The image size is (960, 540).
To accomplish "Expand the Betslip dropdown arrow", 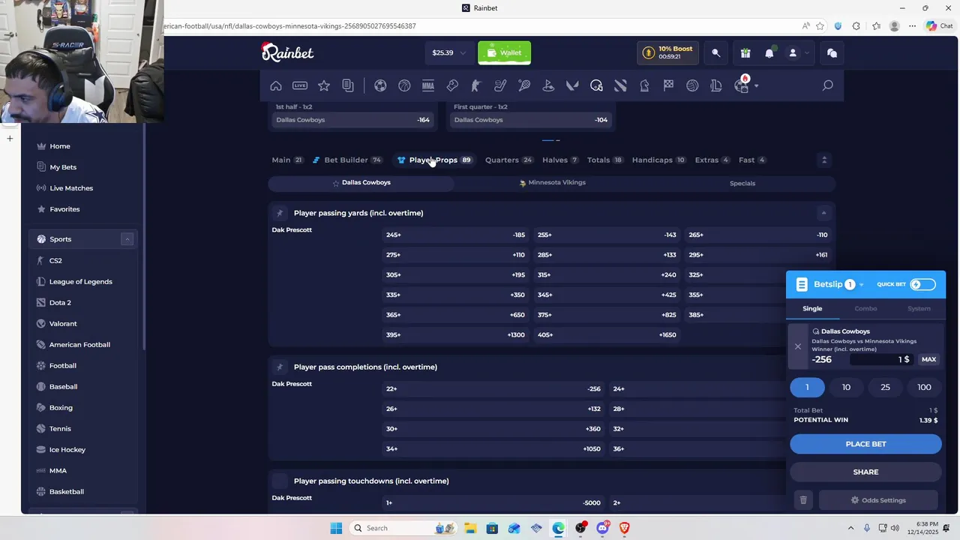I will [862, 285].
